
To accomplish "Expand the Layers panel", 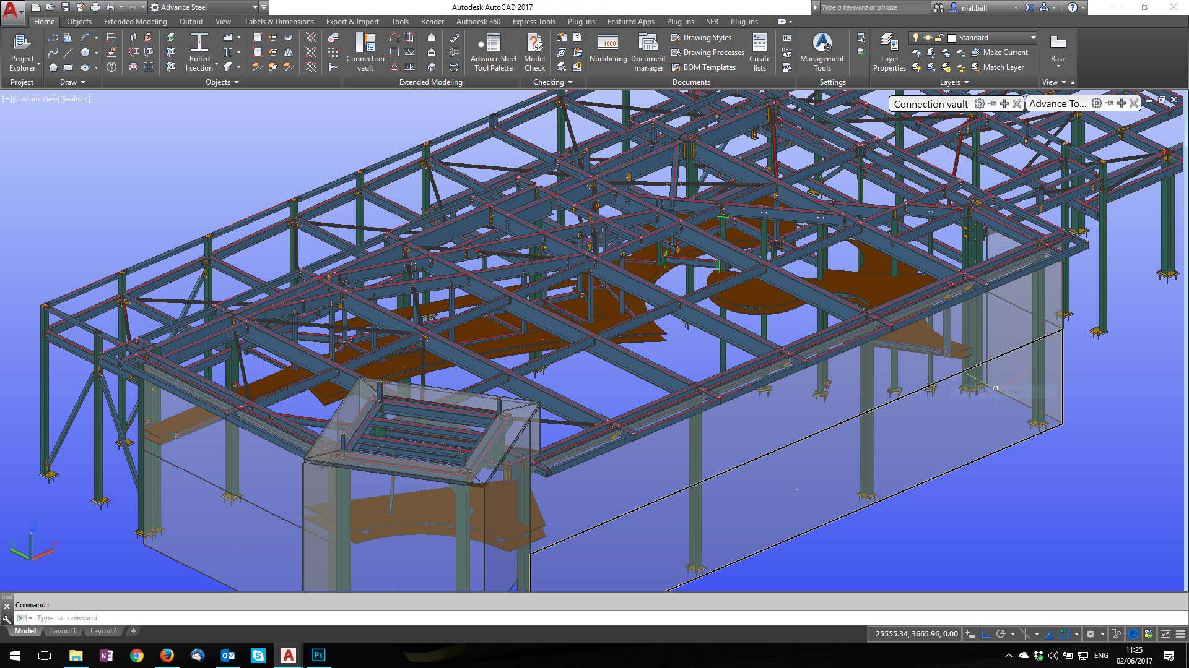I will point(954,82).
